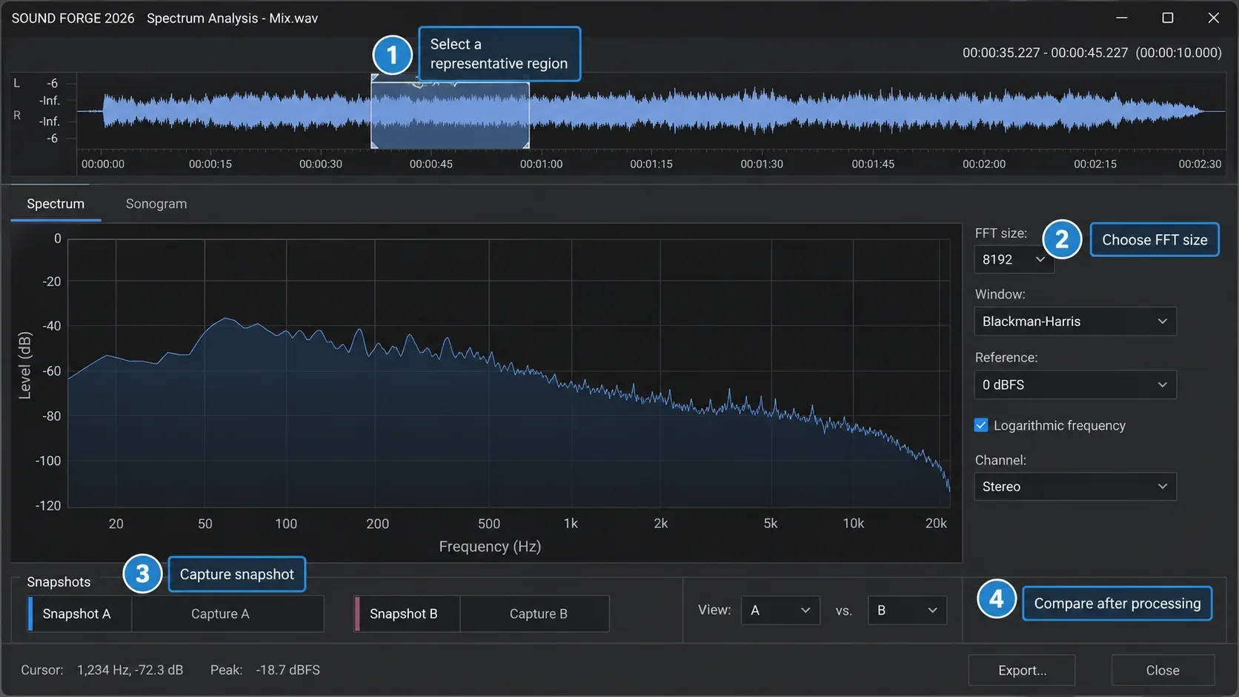Viewport: 1239px width, 697px height.
Task: Open the Channel dropdown set to Stereo
Action: point(1074,487)
